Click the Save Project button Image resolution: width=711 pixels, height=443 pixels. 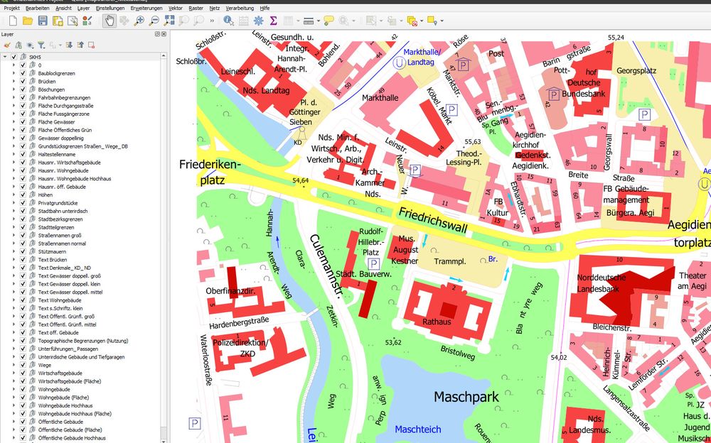pos(43,22)
